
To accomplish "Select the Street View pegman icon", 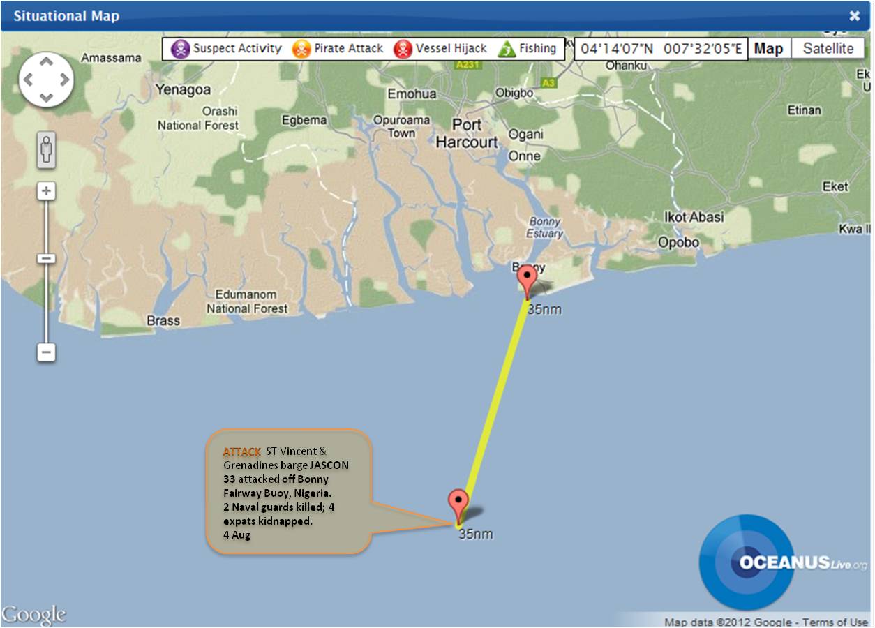I will (x=46, y=148).
